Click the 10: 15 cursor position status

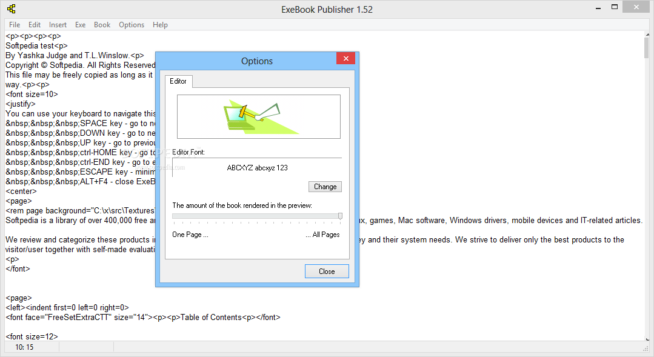tap(24, 347)
